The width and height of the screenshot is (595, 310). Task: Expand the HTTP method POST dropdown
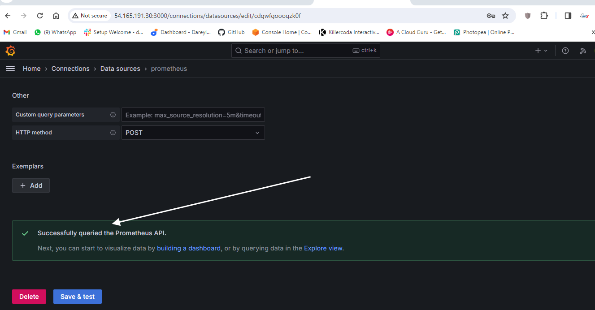click(193, 133)
